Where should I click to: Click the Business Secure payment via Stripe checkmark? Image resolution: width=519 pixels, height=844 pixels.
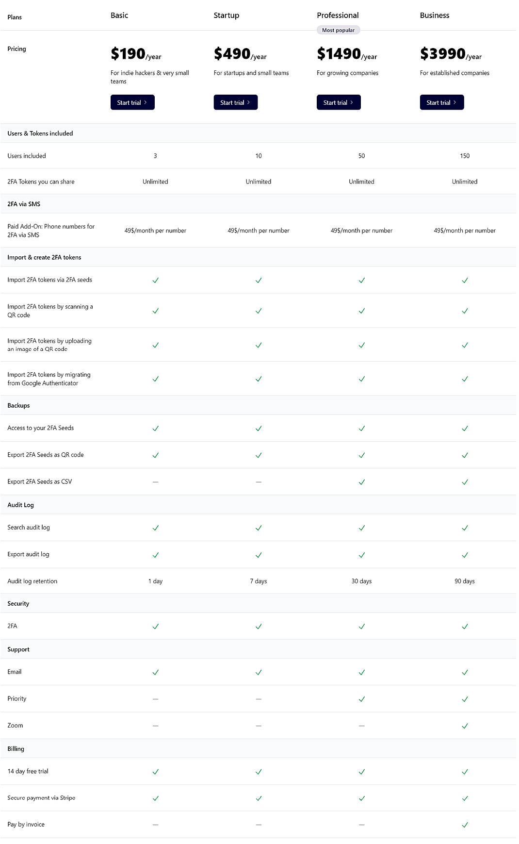pyautogui.click(x=465, y=798)
